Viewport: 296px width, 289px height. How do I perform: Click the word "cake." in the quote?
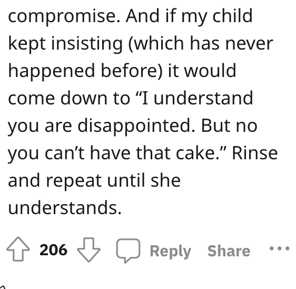[198, 153]
